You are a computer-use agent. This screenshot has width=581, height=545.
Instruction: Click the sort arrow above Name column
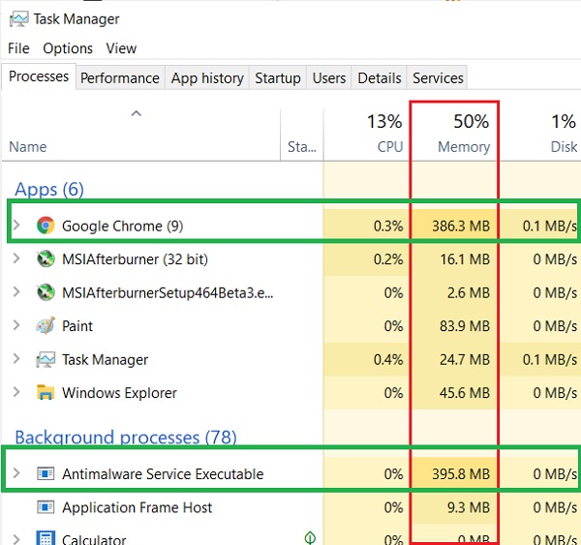136,113
